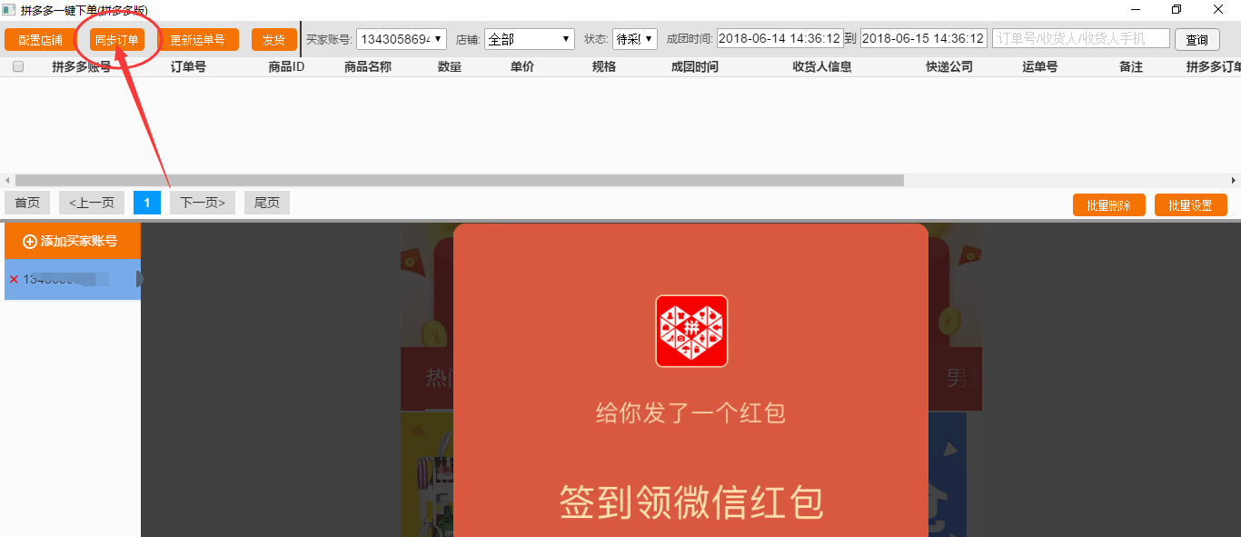Click the 拼多多账号 column header
The image size is (1241, 537).
tap(82, 66)
